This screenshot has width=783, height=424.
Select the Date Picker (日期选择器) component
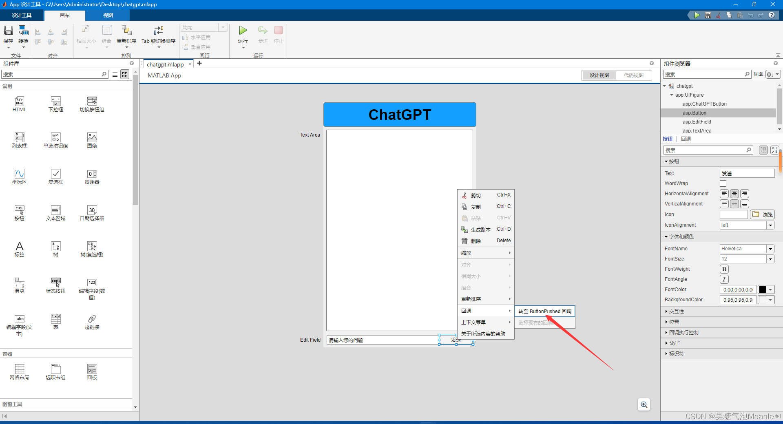tap(92, 213)
